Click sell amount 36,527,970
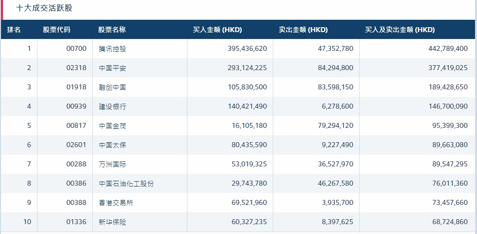Viewport: 477px width, 234px height. (x=336, y=164)
